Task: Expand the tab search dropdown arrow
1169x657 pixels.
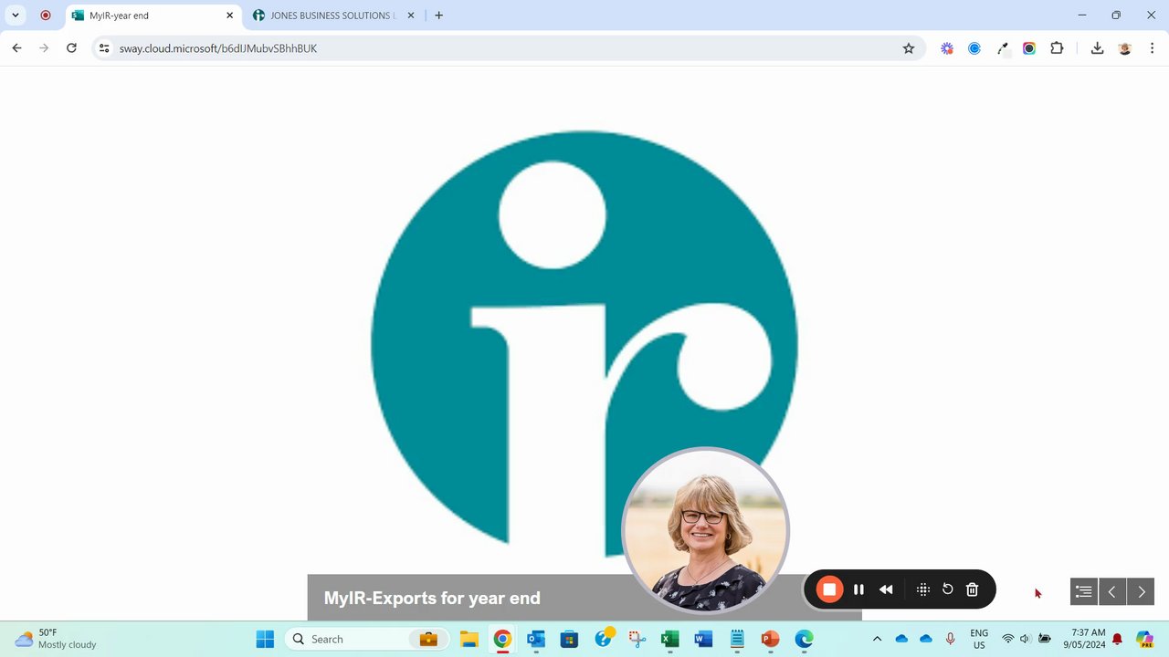Action: click(x=16, y=16)
